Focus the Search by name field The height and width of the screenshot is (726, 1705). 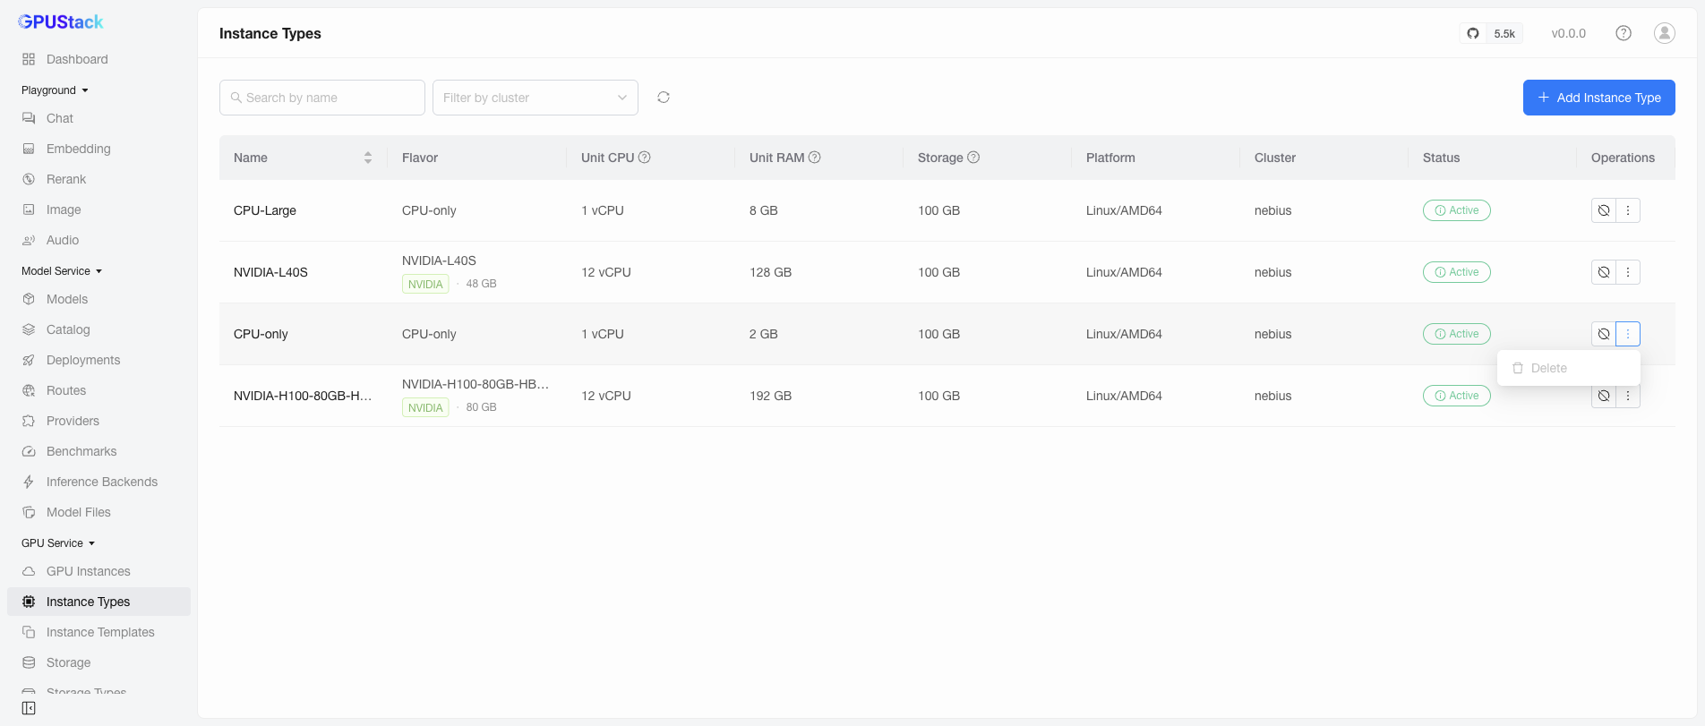[322, 98]
